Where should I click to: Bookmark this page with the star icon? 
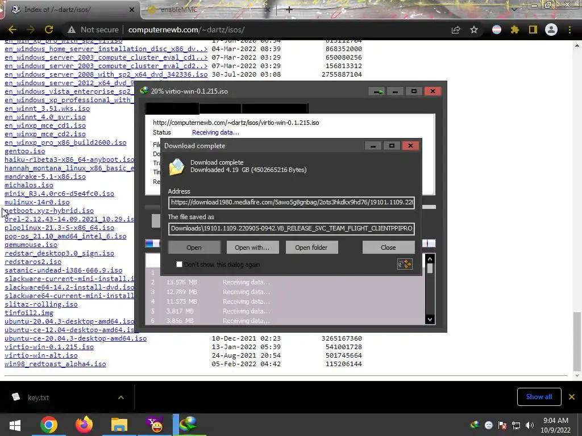(x=474, y=30)
